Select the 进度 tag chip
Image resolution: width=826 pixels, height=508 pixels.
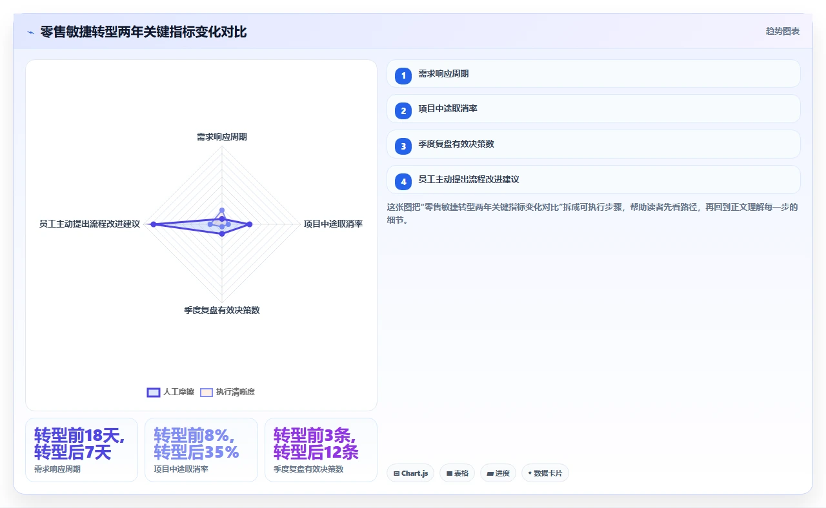click(x=498, y=473)
